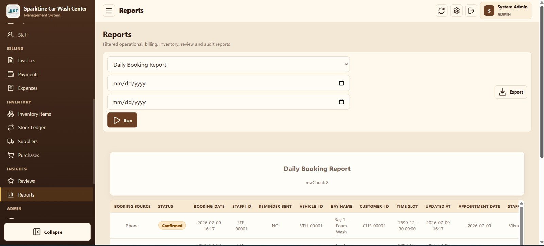Click the Reports bar chart icon
The image size is (544, 246).
(11, 194)
